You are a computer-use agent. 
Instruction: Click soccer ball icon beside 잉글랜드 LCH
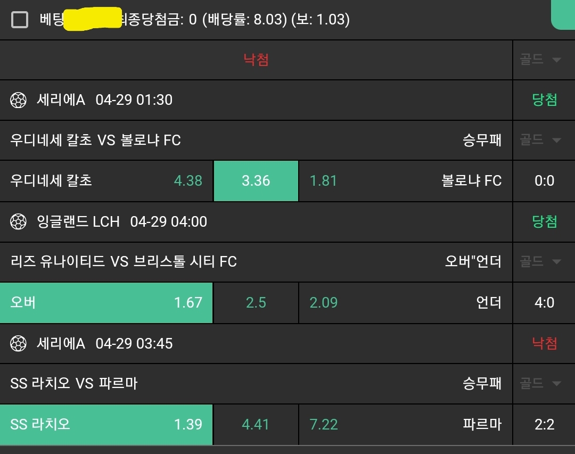19,221
